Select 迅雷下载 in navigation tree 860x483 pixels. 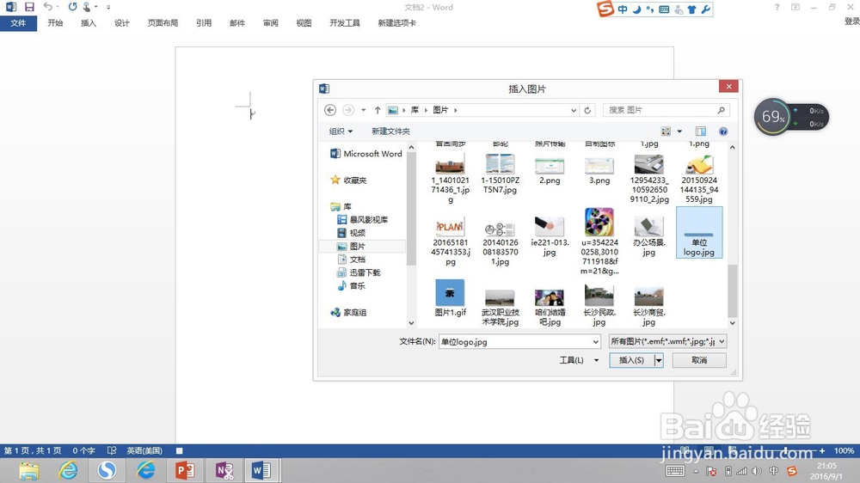click(359, 272)
